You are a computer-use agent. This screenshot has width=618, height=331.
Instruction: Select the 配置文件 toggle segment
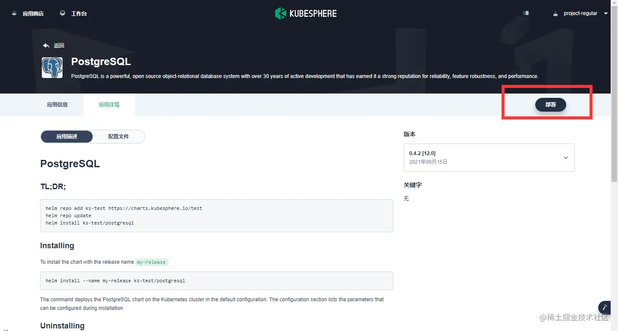[x=119, y=137]
